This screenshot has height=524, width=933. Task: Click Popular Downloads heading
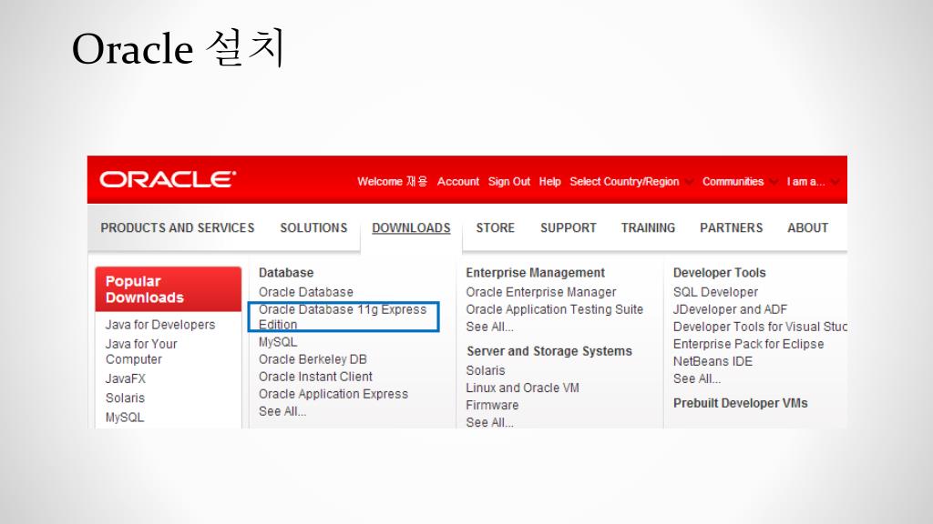(x=169, y=289)
